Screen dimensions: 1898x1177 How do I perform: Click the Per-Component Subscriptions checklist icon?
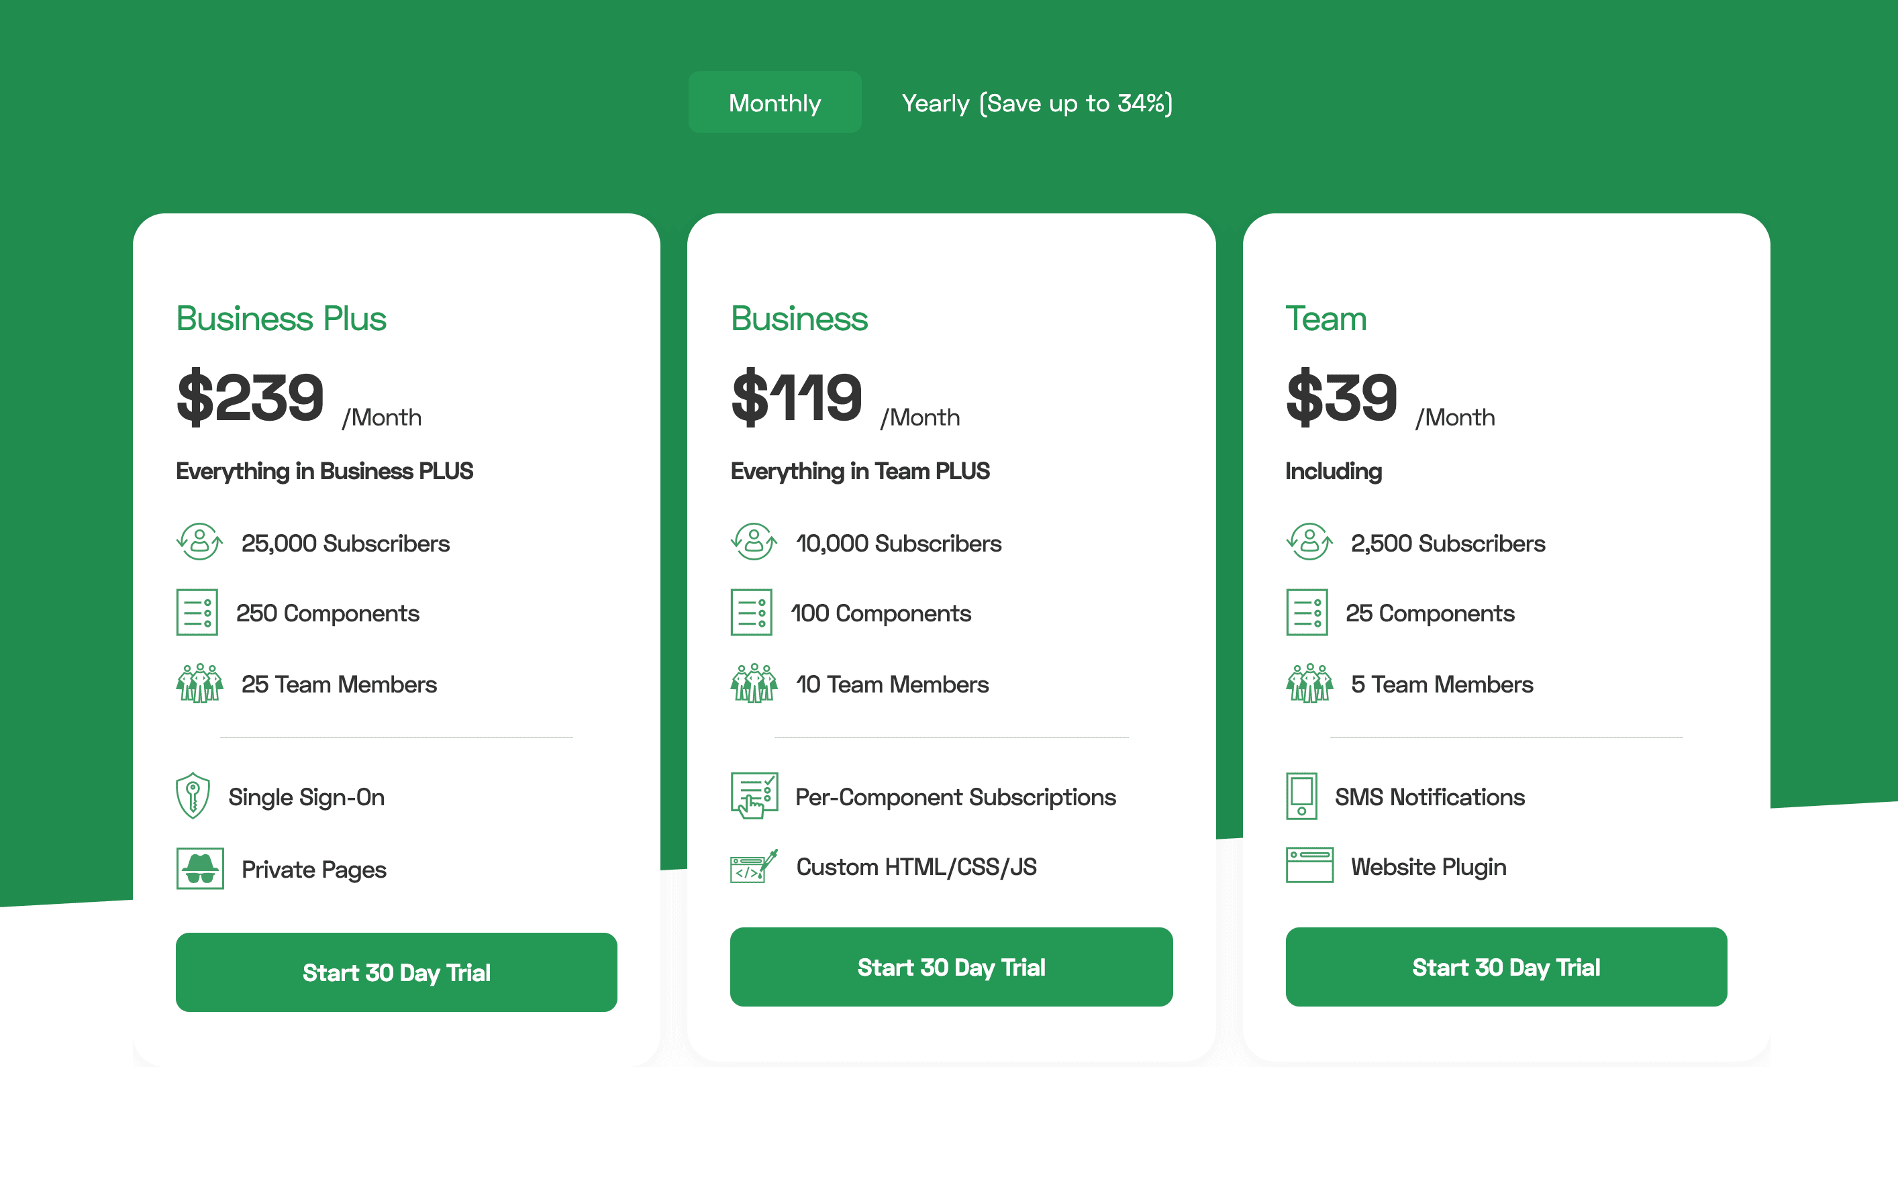pyautogui.click(x=754, y=796)
